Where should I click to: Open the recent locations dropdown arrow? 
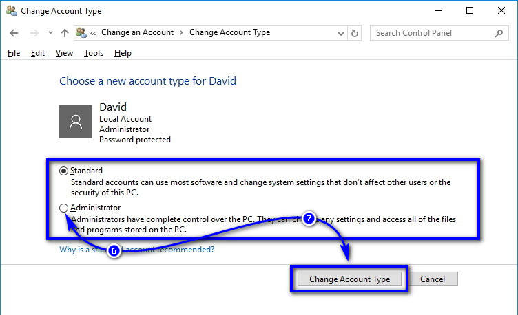pyautogui.click(x=50, y=33)
